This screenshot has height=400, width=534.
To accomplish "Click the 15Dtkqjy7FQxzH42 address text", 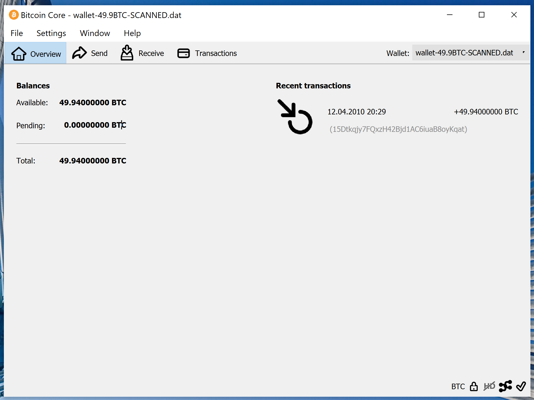I will coord(398,129).
